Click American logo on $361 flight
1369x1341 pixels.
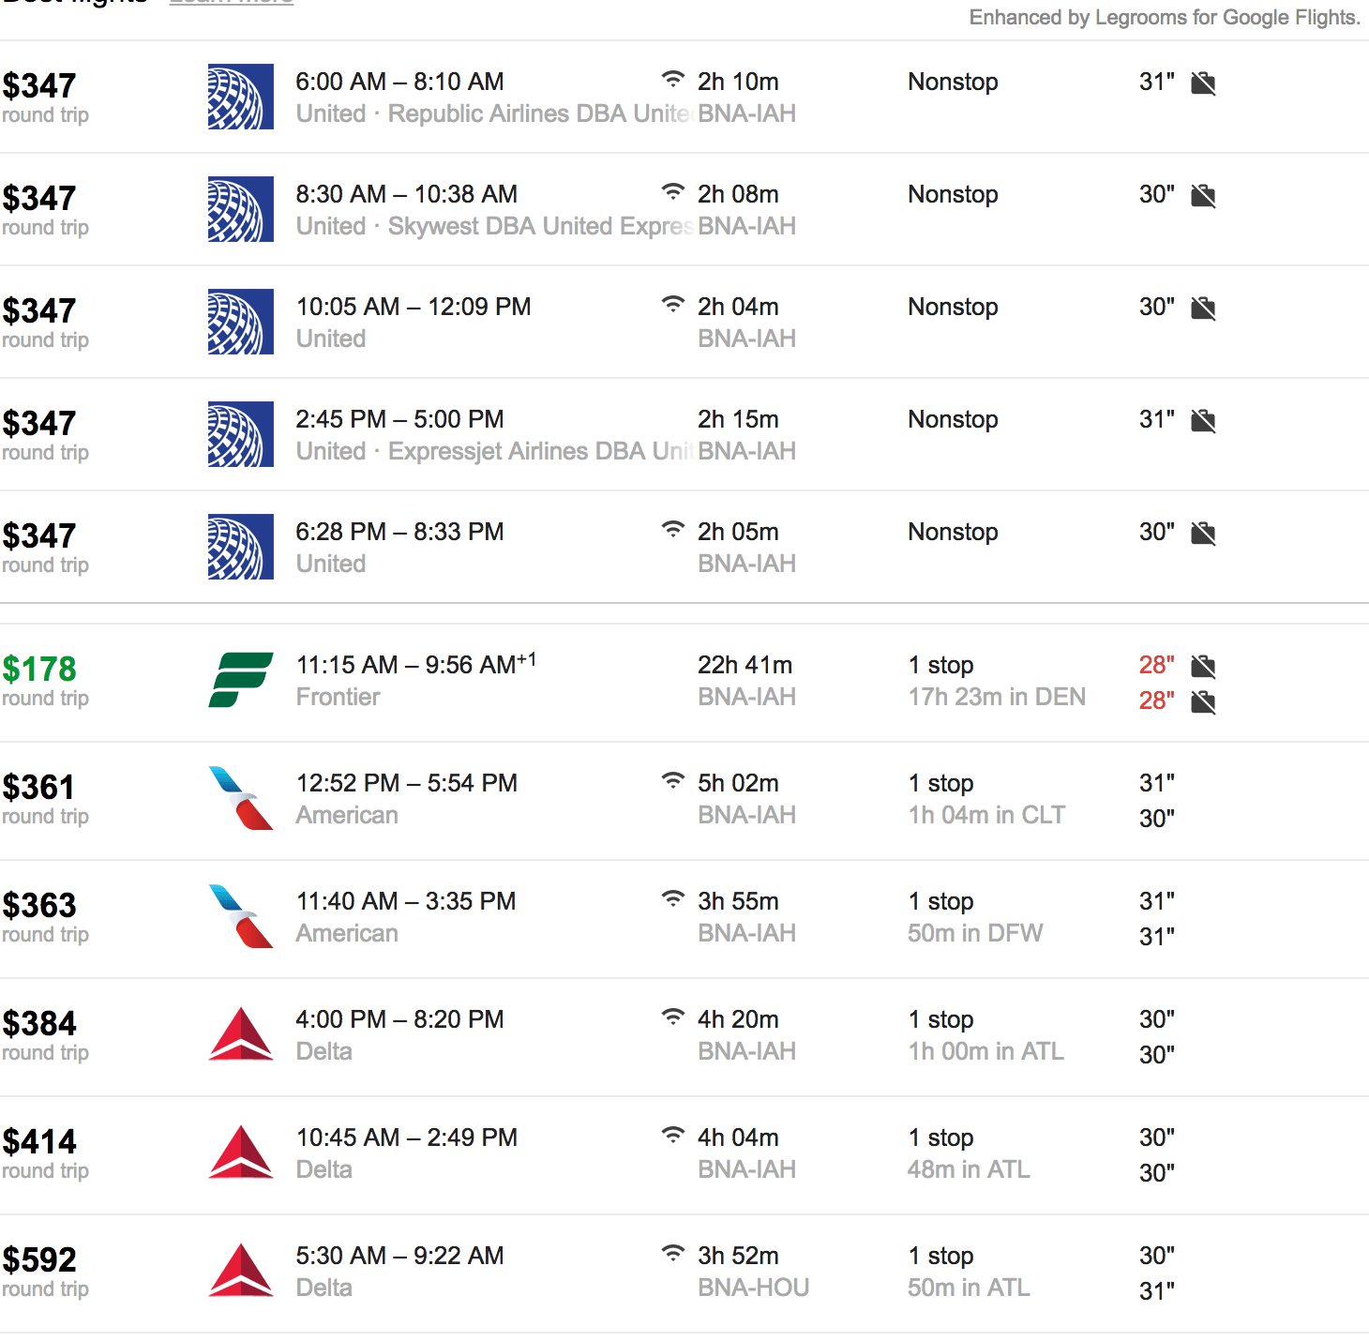click(x=241, y=798)
